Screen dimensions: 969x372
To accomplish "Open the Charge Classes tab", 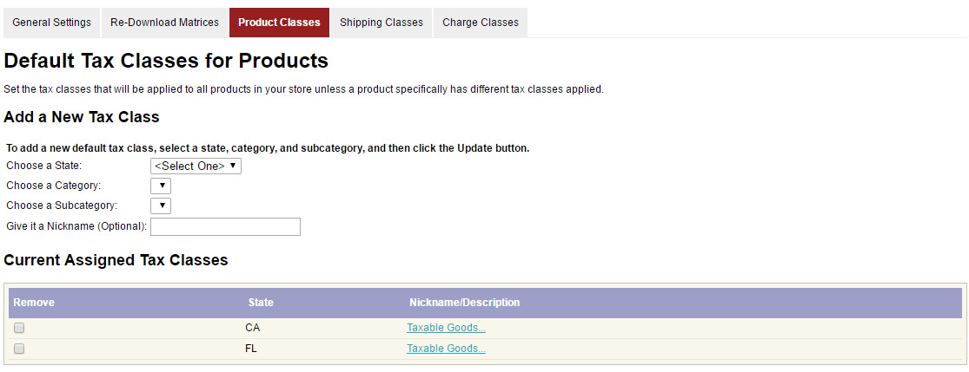I will coord(481,23).
